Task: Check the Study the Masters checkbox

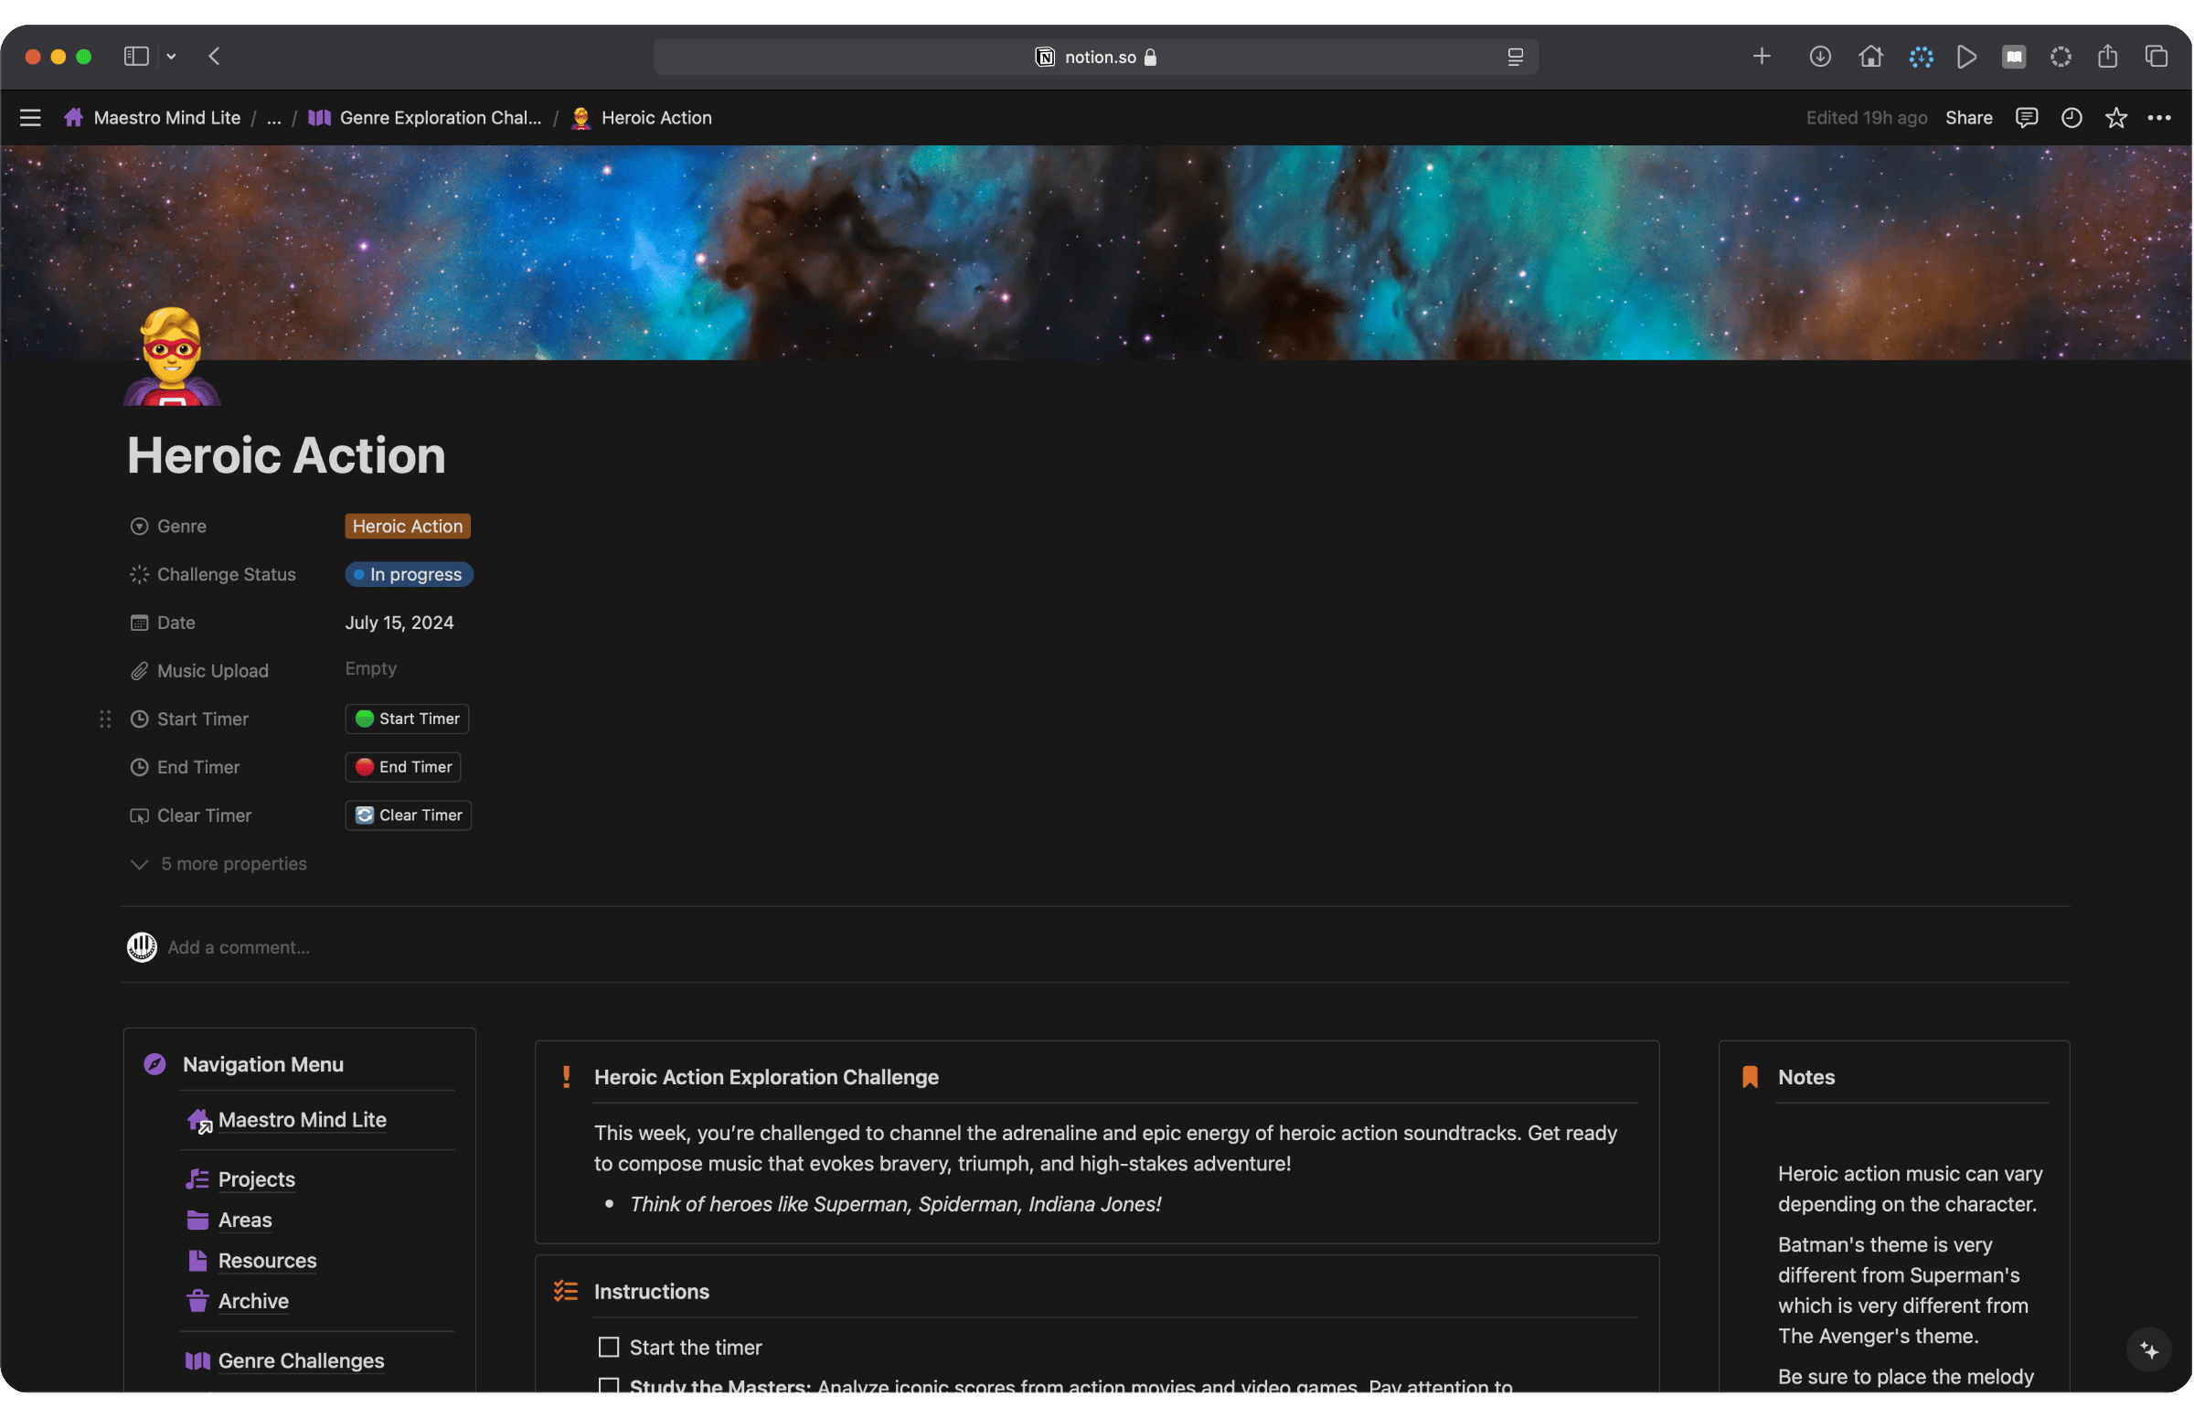Action: tap(609, 1386)
